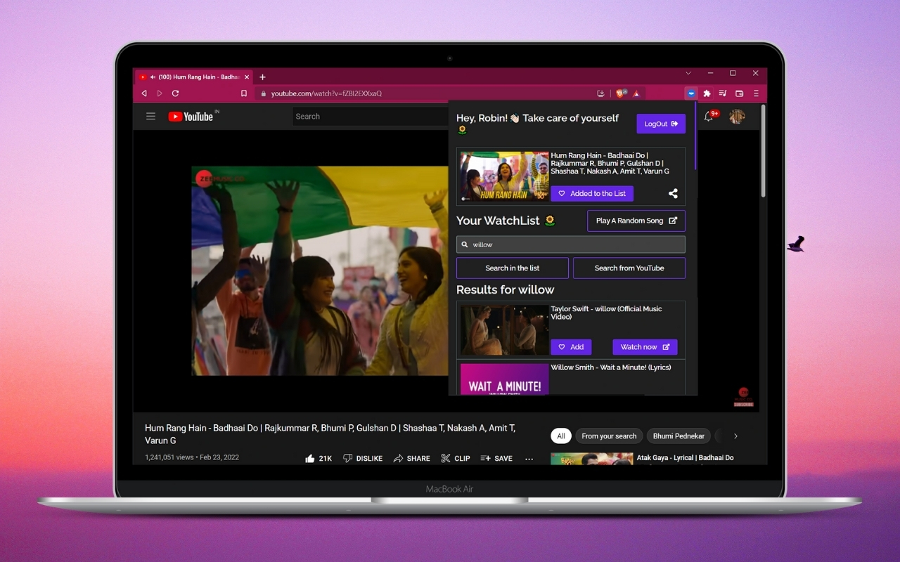Screen dimensions: 900x562
Task: Open the tab search dropdown arrow
Action: point(688,73)
